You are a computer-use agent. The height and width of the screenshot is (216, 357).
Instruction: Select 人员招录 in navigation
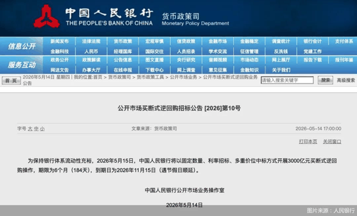coord(186,51)
